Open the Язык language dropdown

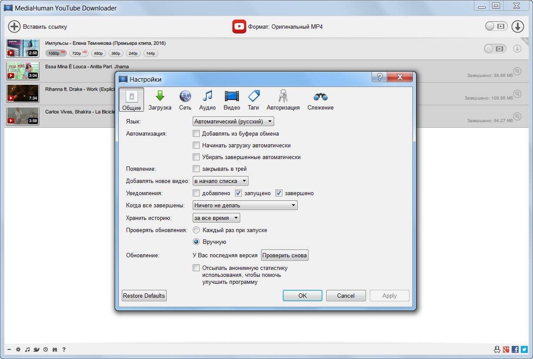coord(233,122)
